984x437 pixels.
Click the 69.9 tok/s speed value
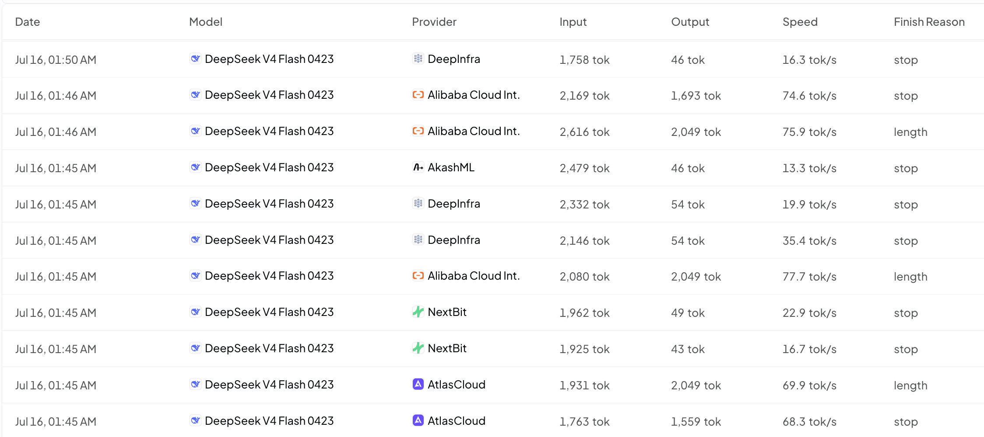click(x=809, y=385)
